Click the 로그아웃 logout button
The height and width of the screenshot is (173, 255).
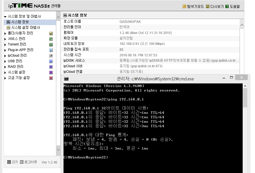pos(29,162)
